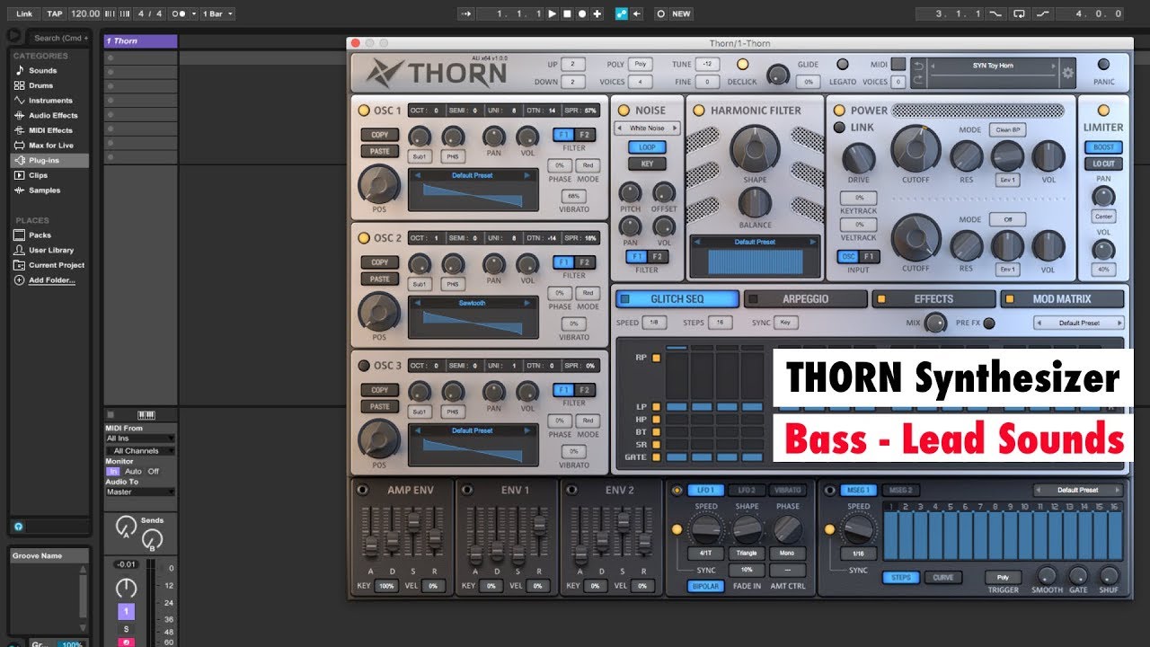The height and width of the screenshot is (647, 1150).
Task: Toggle the Limiter power LED
Action: coord(1102,111)
